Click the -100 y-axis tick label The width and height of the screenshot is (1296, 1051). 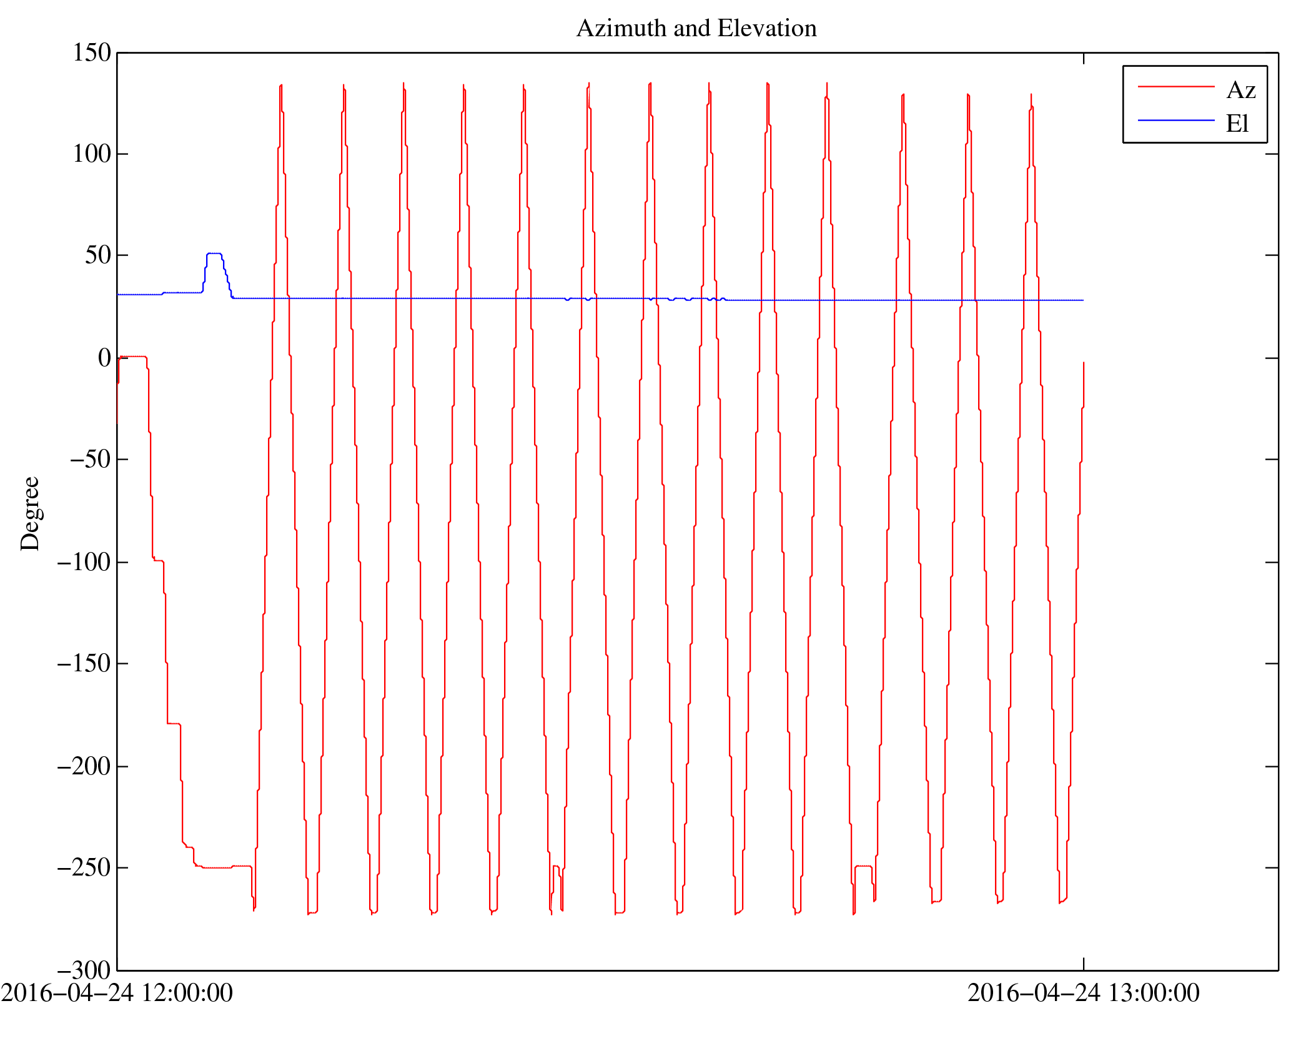pos(84,562)
